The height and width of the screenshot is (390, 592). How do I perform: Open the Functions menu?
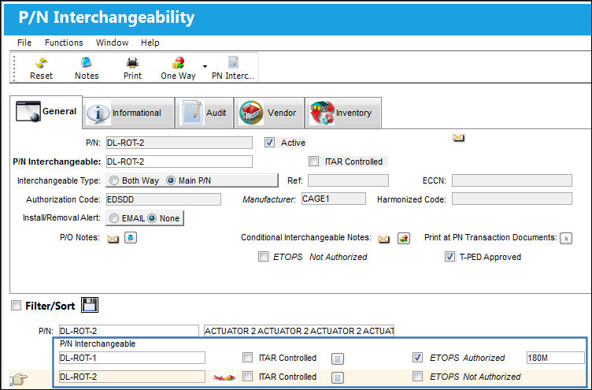point(64,43)
